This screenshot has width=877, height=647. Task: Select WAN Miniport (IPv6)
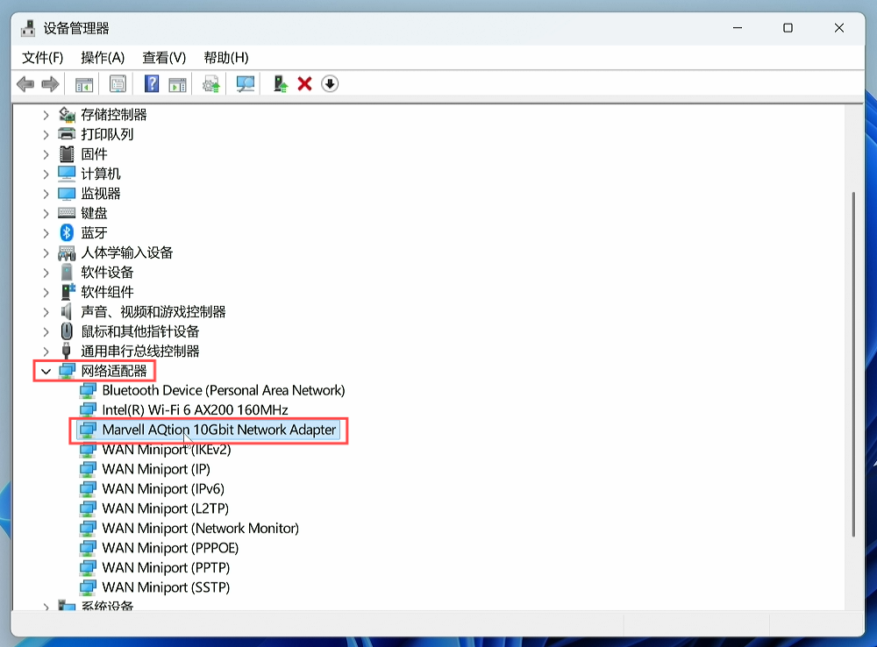point(163,488)
